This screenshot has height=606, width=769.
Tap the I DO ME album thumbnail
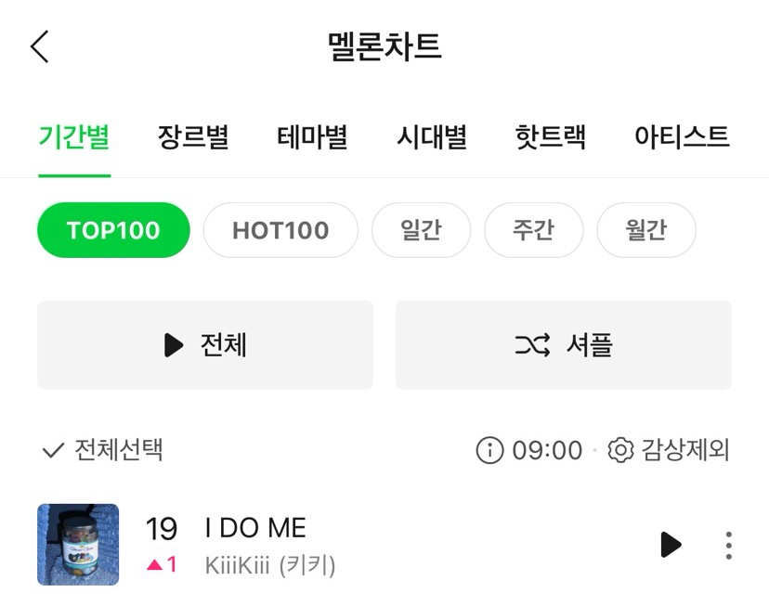point(78,545)
